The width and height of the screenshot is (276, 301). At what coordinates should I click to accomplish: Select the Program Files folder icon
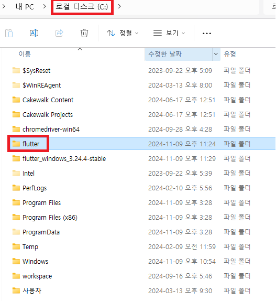(x=16, y=202)
